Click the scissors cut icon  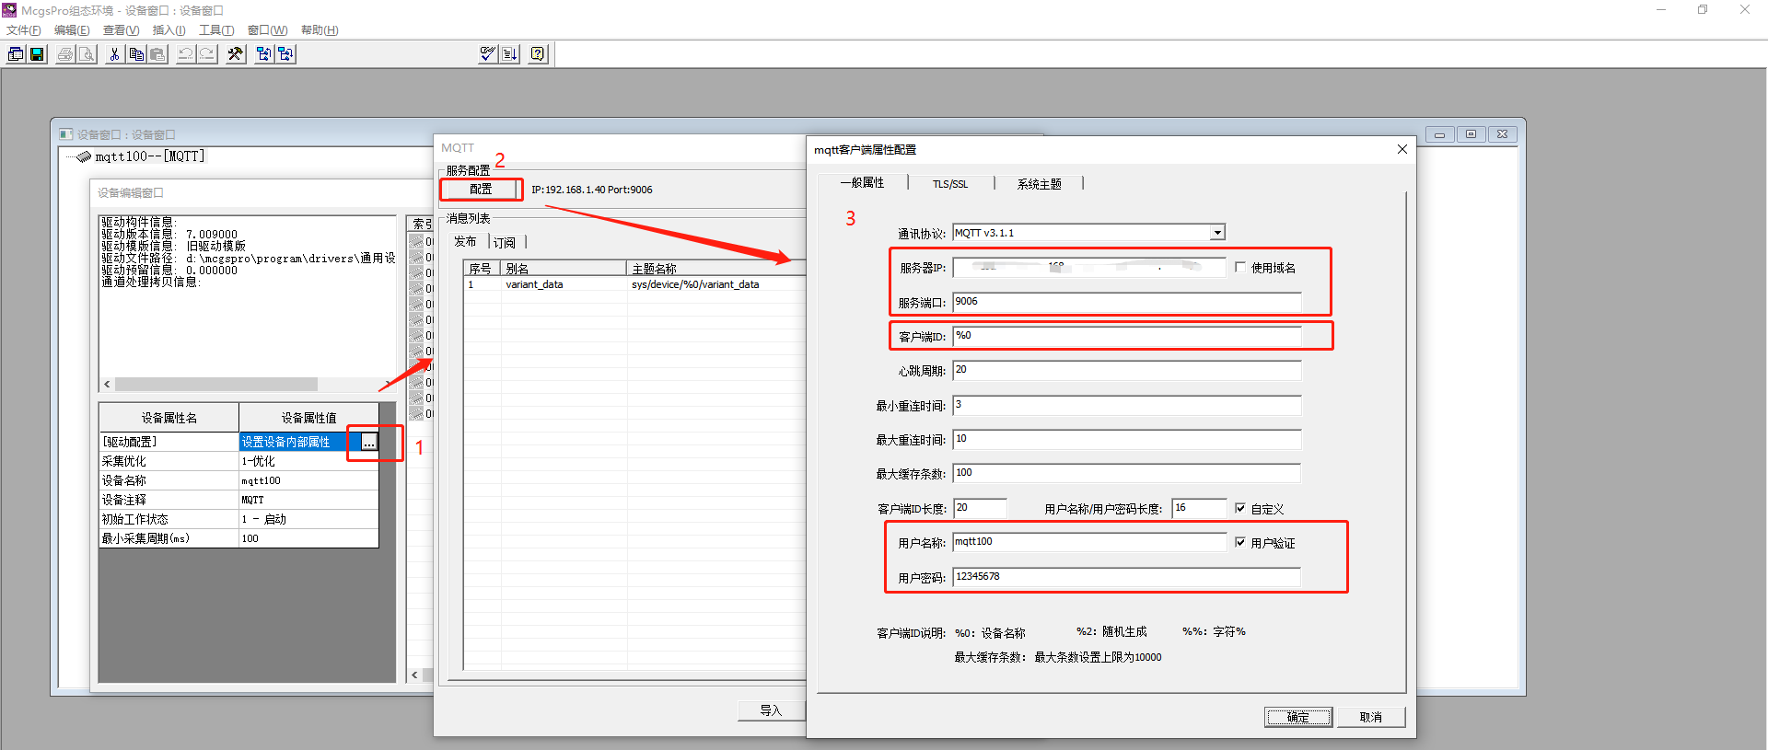(114, 54)
